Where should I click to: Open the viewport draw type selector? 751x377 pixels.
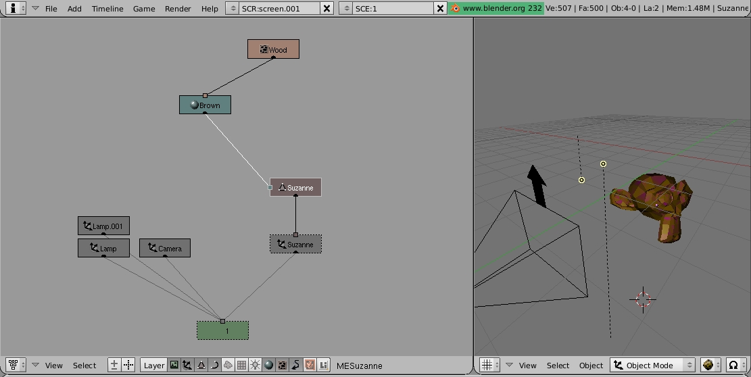(x=710, y=365)
